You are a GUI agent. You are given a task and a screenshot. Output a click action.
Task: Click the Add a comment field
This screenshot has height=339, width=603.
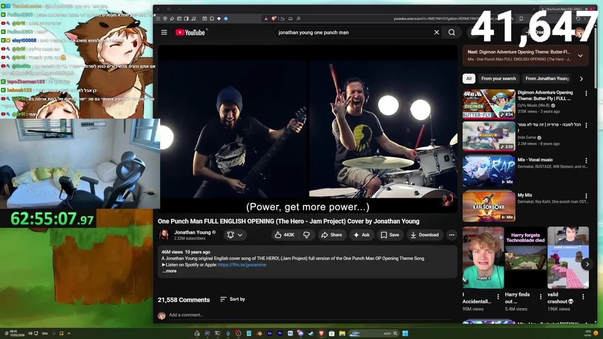[311, 315]
